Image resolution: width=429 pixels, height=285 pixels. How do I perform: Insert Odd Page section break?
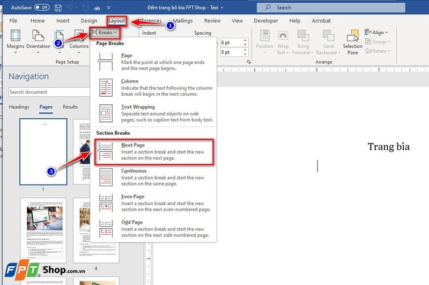[153, 229]
